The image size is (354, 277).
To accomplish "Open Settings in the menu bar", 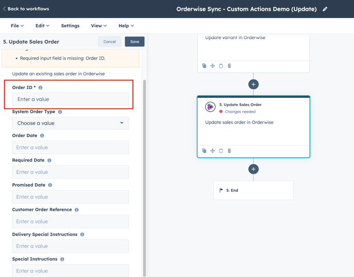I will pos(70,26).
